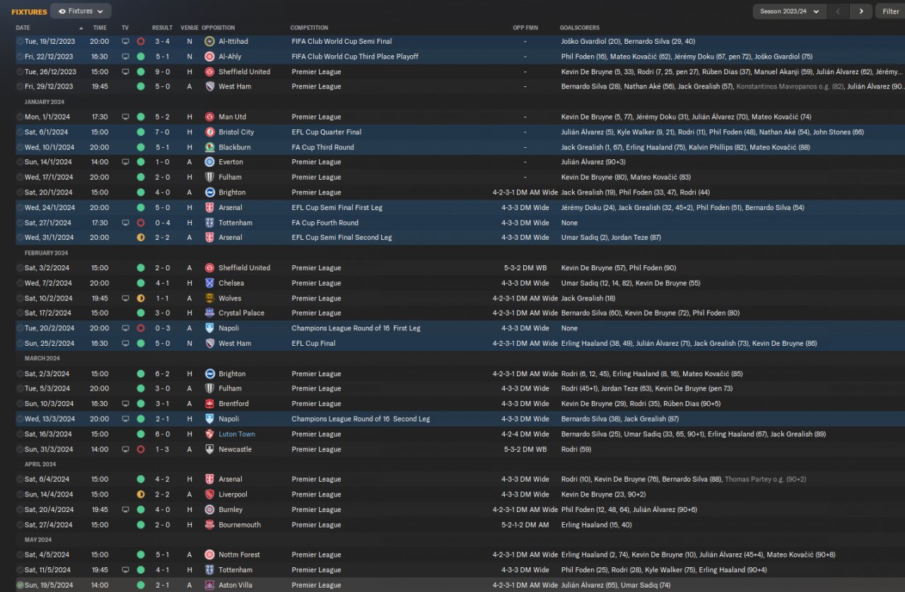Click the Burnley club badge
Viewport: 905px width, 592px height.
coord(210,509)
